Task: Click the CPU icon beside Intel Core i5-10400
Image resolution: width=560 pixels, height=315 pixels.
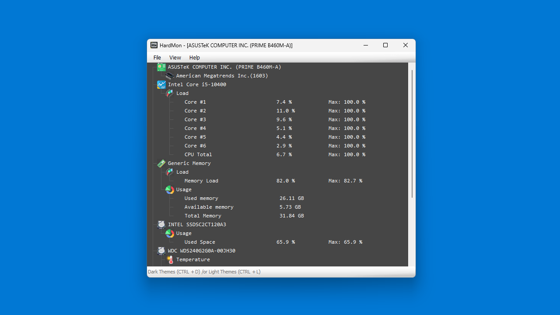Action: coord(161,84)
